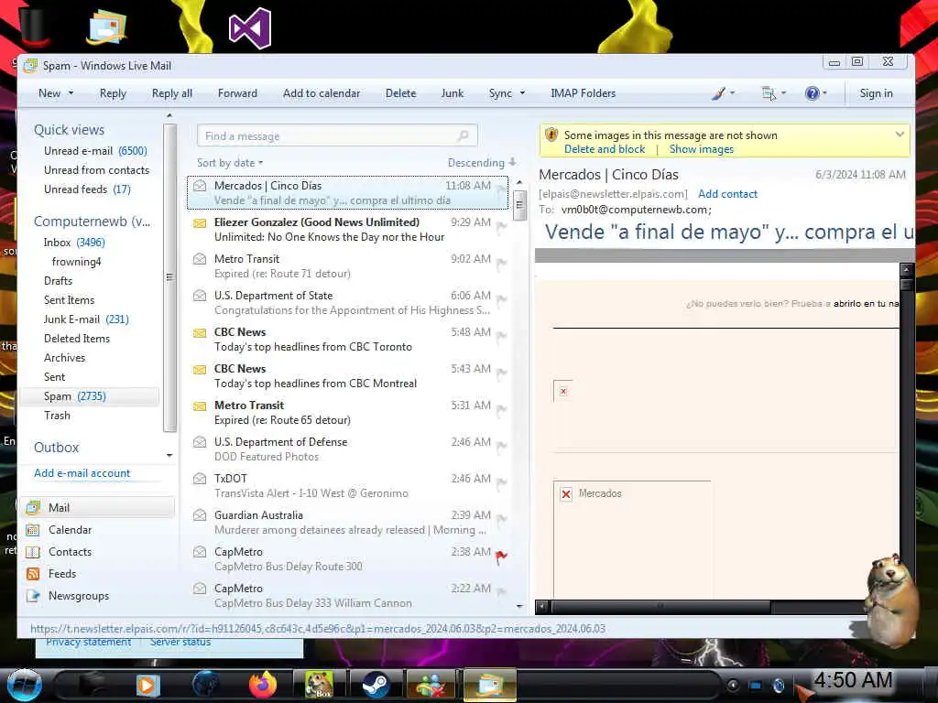Click Delete in the toolbar

point(401,93)
